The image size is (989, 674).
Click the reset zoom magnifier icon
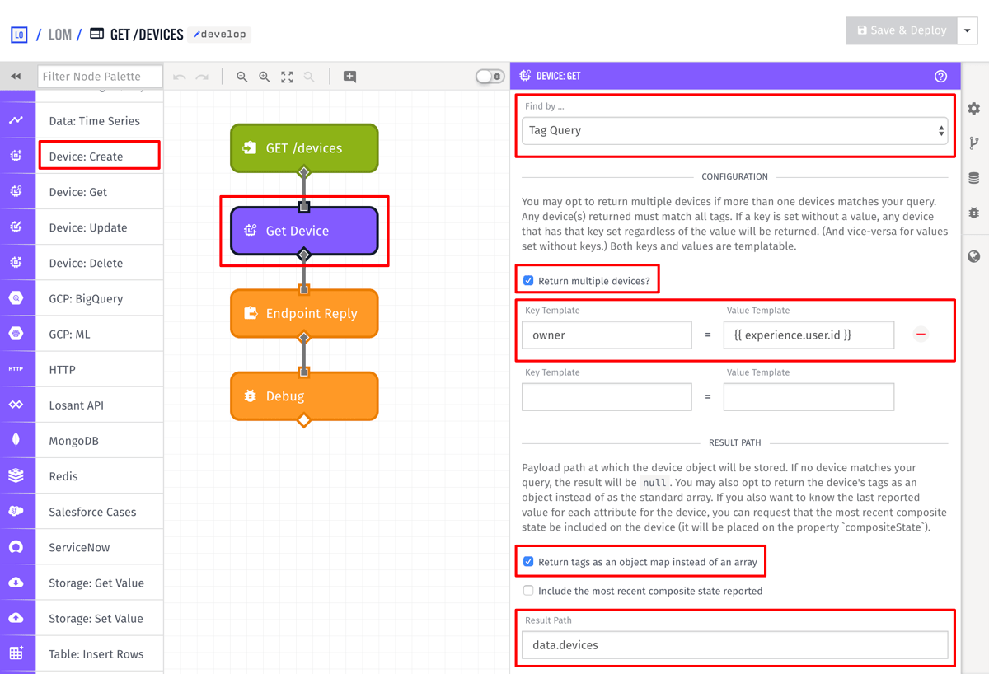[309, 77]
